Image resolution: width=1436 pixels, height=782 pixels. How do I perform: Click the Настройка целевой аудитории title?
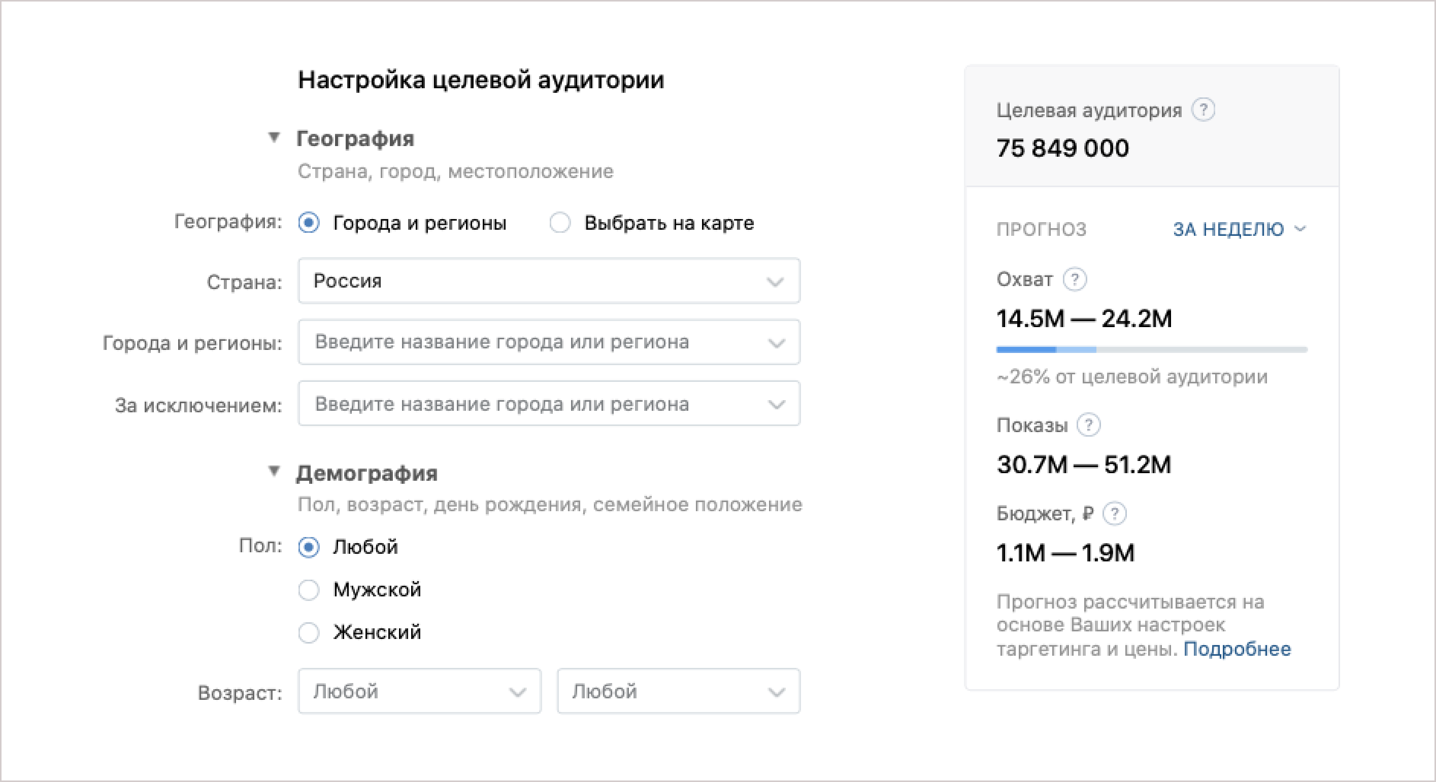[x=481, y=80]
